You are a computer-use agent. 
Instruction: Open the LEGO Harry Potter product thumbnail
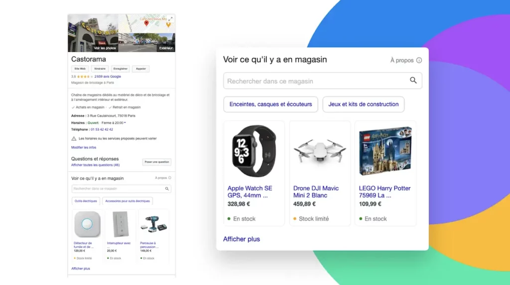(385, 151)
